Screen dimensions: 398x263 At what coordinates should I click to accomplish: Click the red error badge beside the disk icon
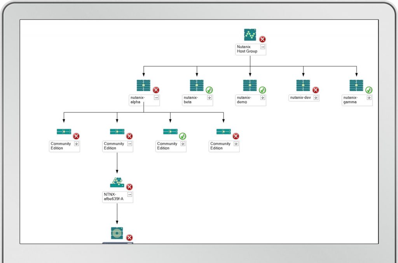click(x=129, y=238)
